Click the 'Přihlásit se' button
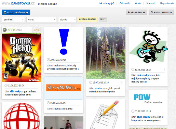Viewport: 176px width, 129px height. pyautogui.click(x=136, y=12)
